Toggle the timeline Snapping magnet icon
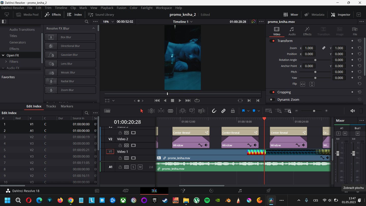Screen dimensions: 366x206 click(214, 111)
